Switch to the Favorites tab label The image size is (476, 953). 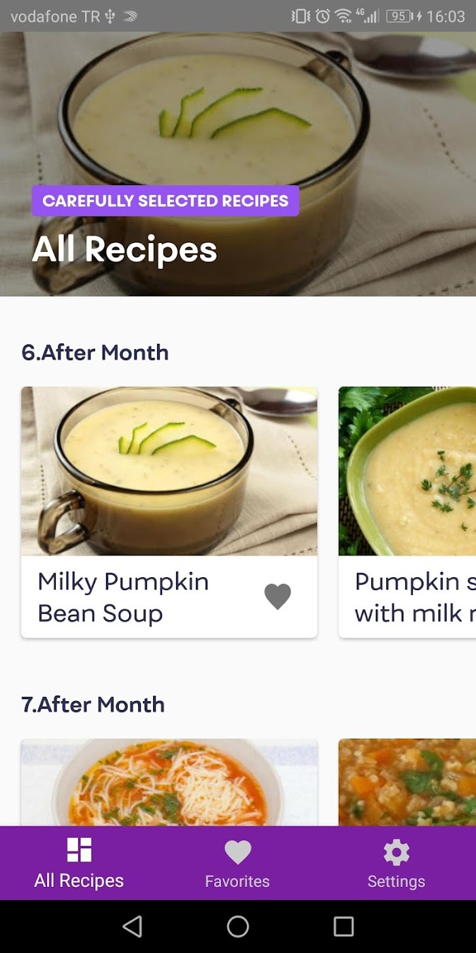point(237,881)
